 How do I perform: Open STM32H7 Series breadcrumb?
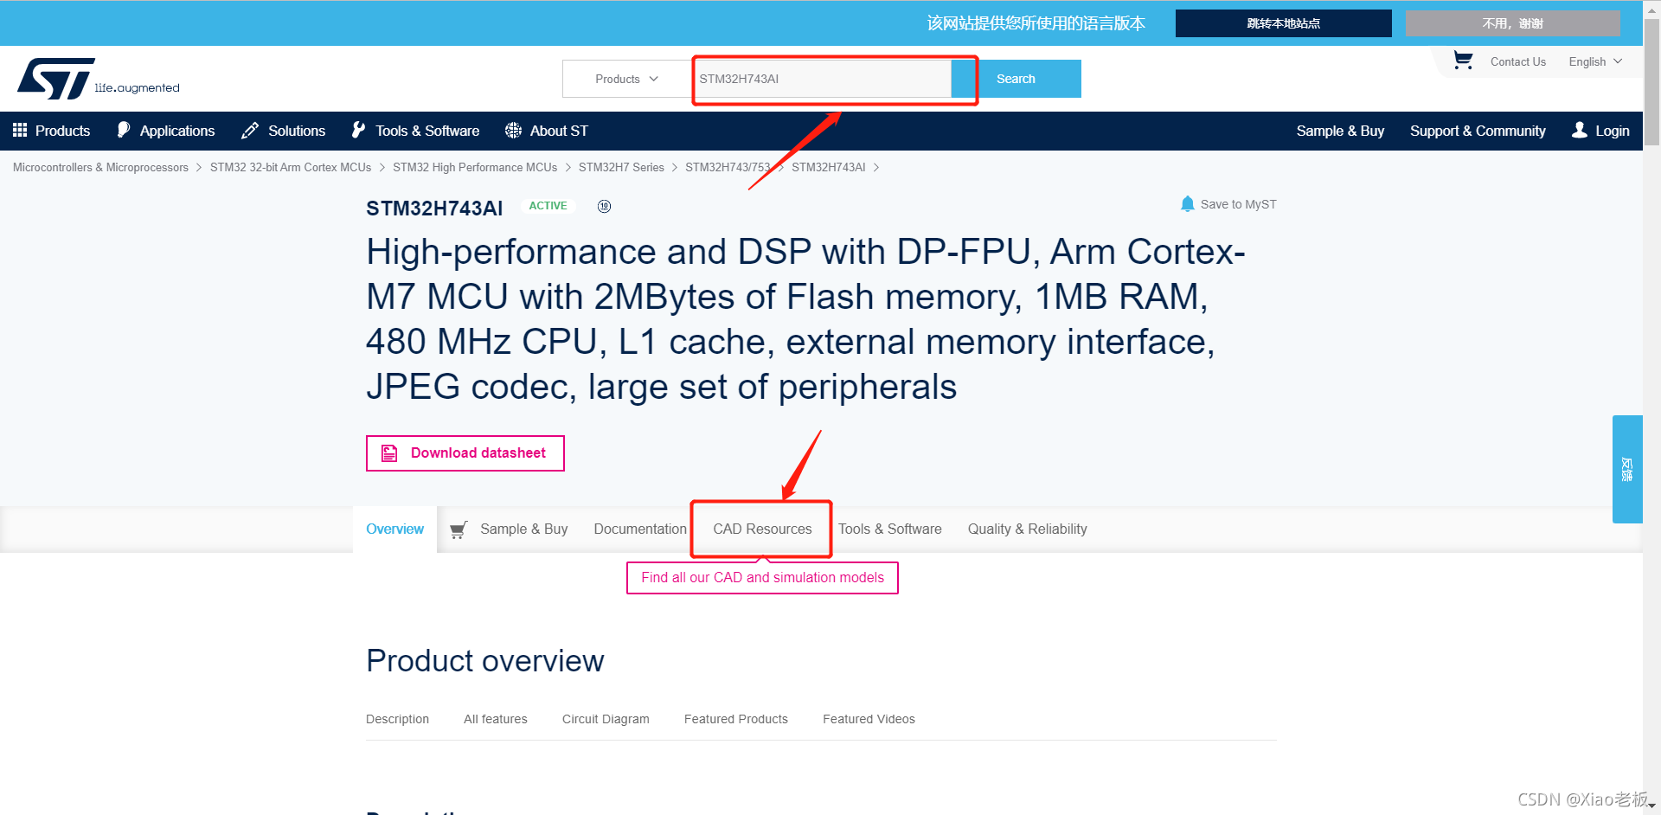[x=621, y=168]
